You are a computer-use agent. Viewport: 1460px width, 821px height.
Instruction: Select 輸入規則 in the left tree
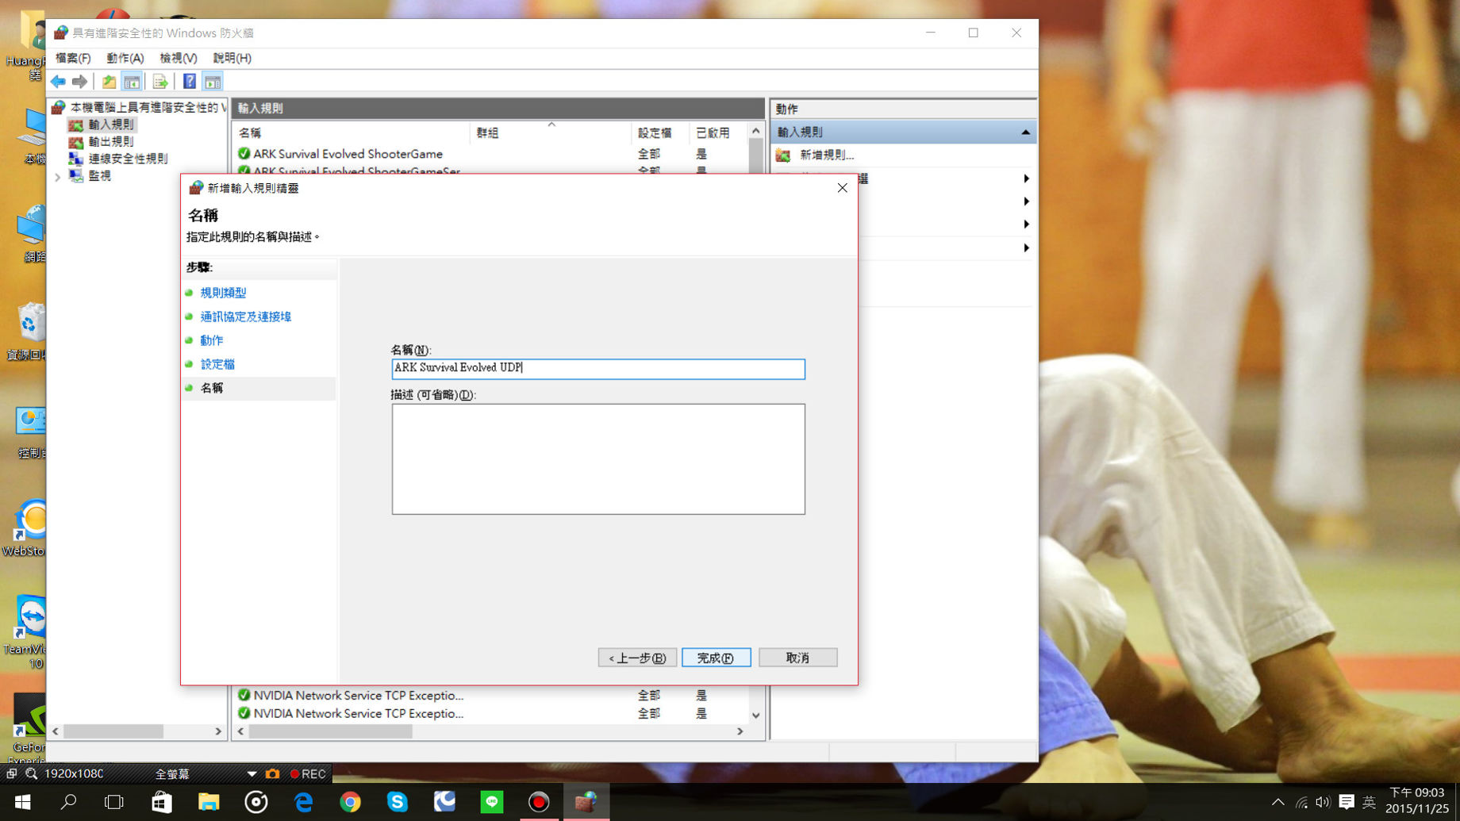(x=111, y=125)
